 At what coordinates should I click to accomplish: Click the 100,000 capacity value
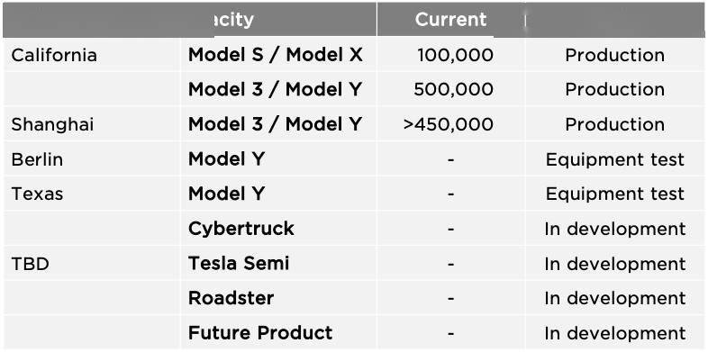[455, 55]
